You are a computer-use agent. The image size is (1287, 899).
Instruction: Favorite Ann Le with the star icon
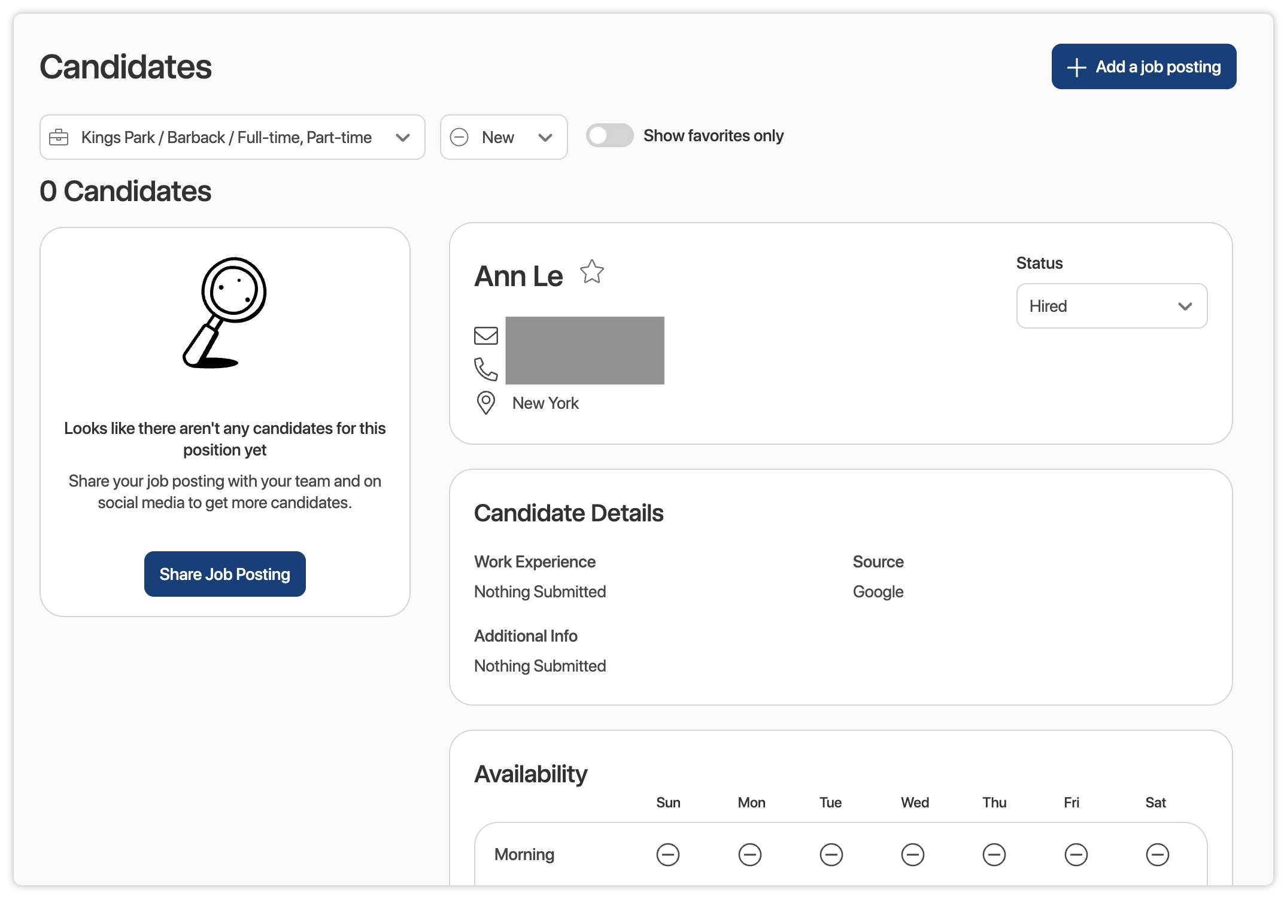point(591,272)
